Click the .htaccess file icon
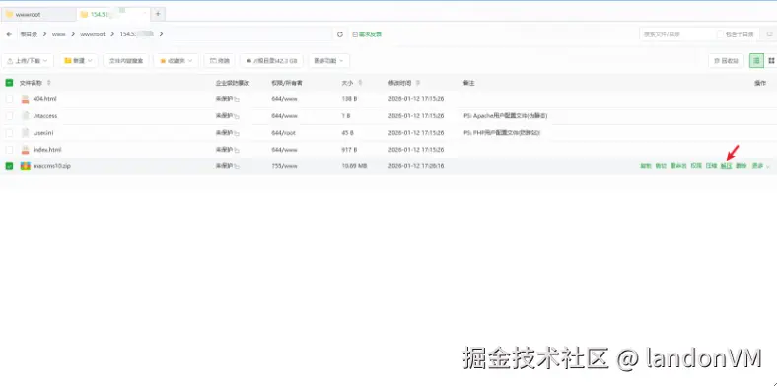The height and width of the screenshot is (386, 777). click(x=26, y=116)
